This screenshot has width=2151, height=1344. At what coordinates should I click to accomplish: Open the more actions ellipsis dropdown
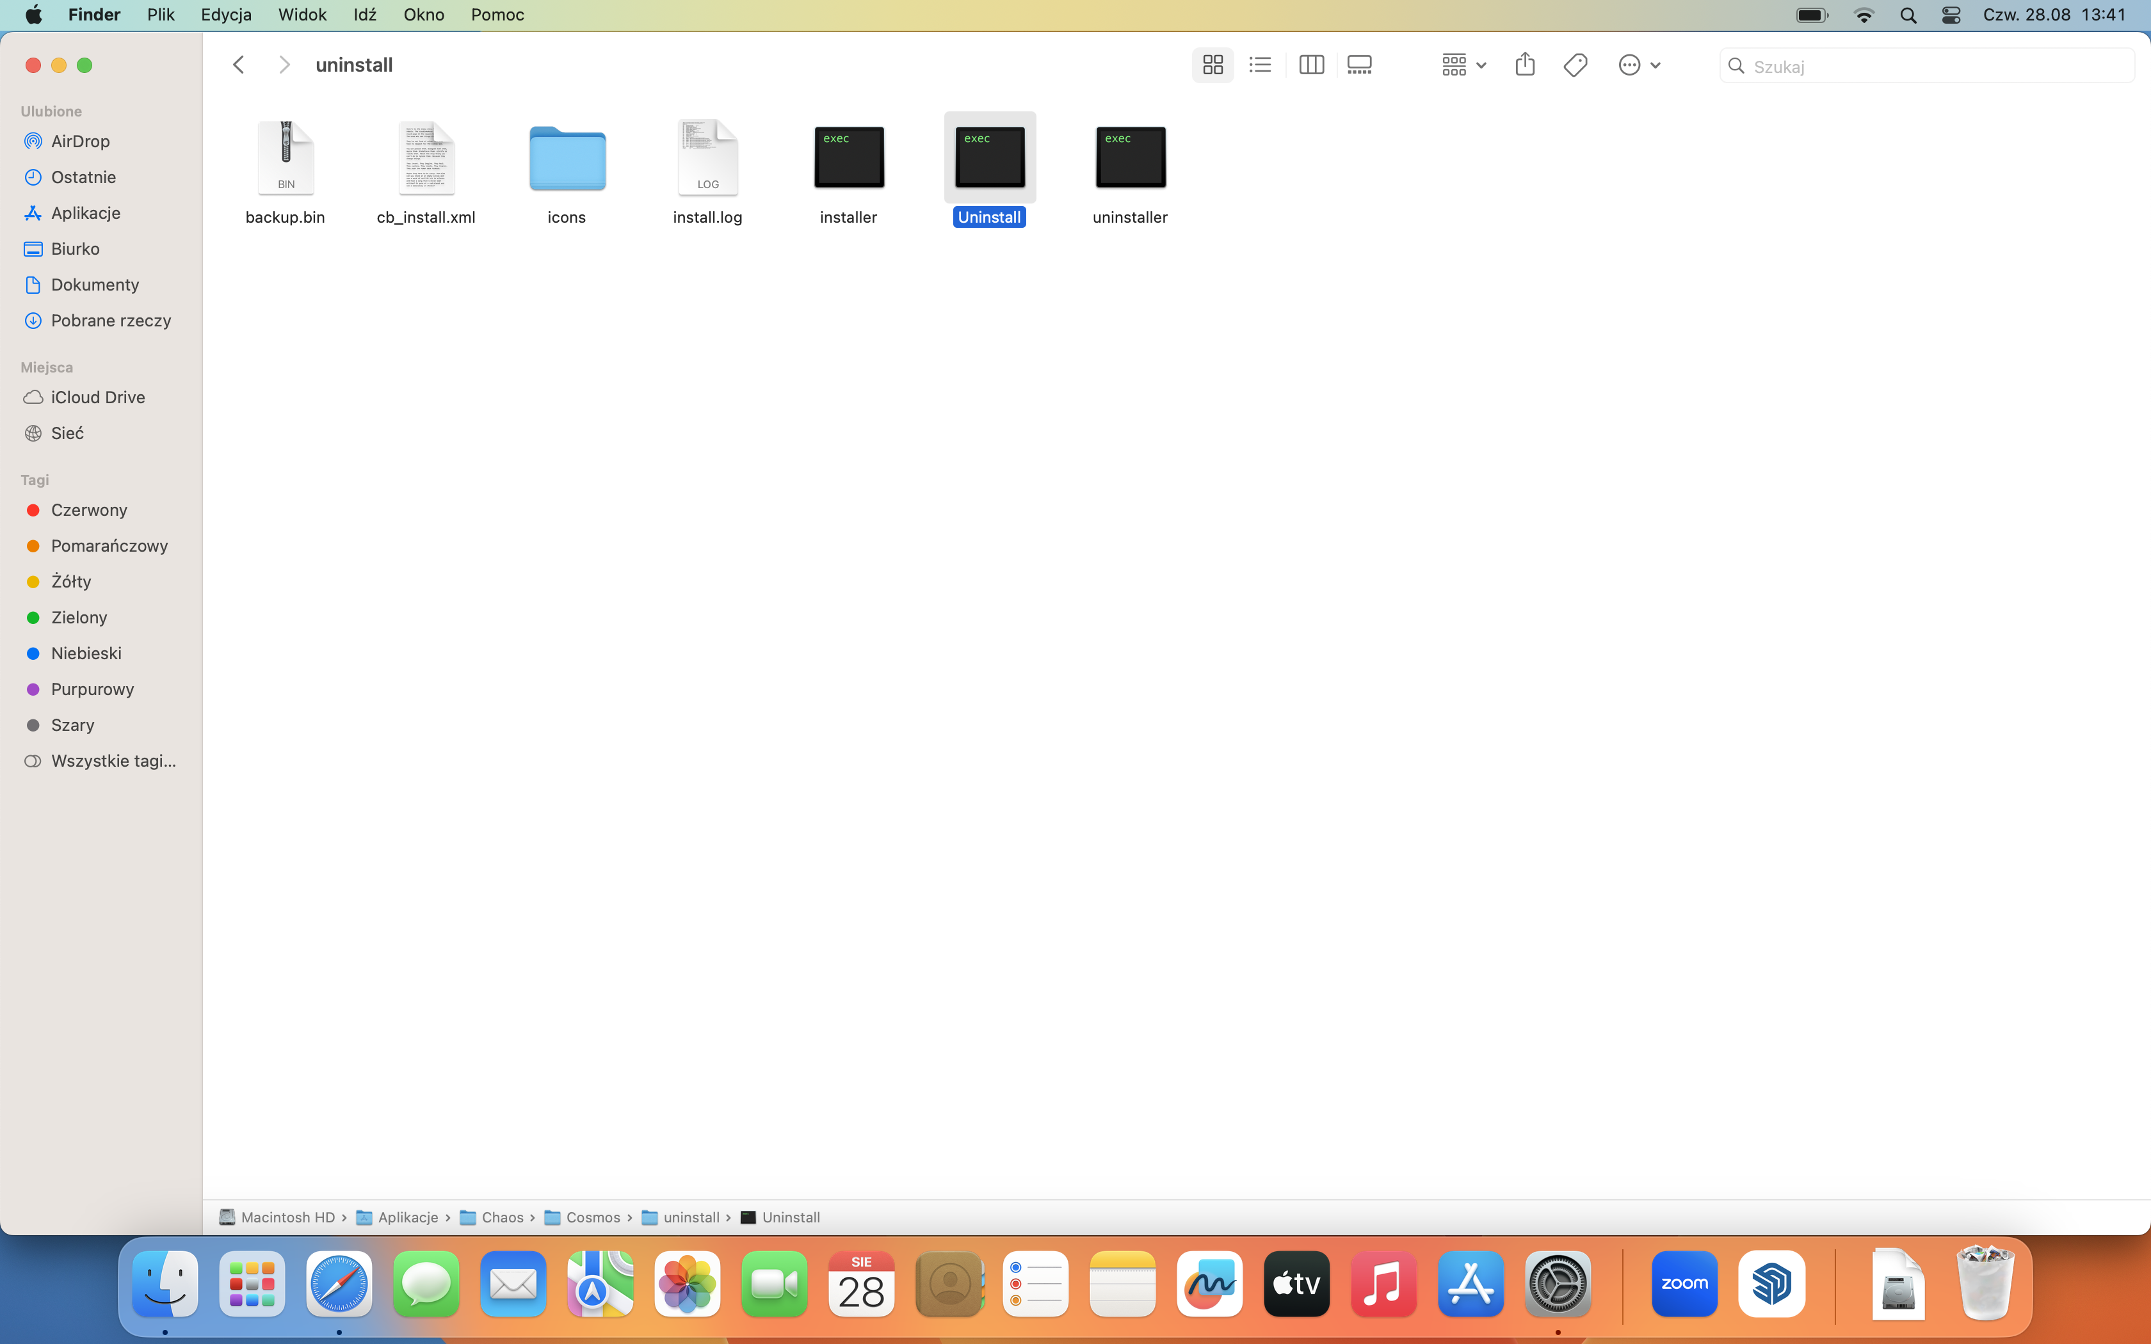(x=1639, y=65)
